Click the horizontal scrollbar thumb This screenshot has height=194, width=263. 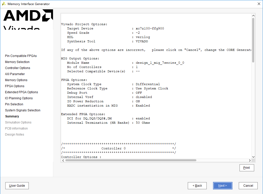click(x=131, y=160)
